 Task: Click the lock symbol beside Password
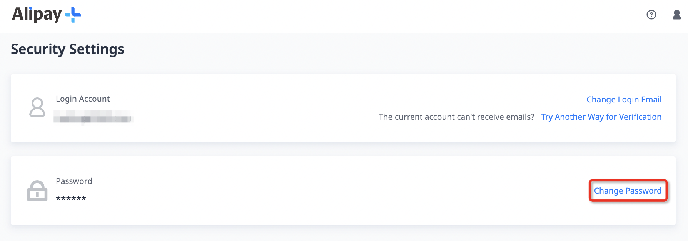37,190
